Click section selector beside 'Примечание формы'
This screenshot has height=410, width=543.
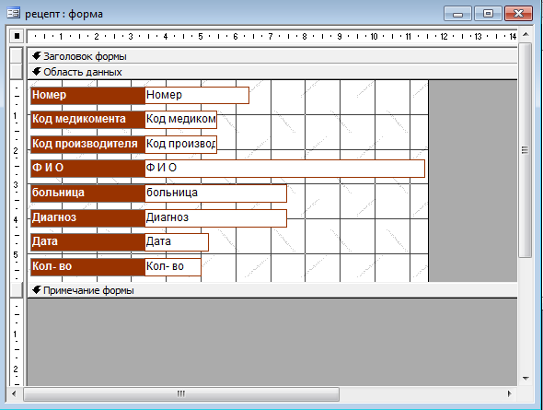[17, 289]
